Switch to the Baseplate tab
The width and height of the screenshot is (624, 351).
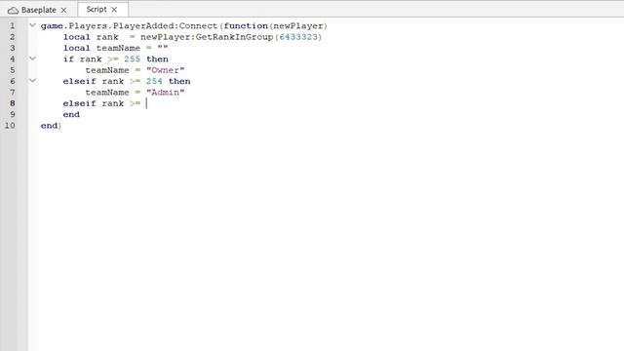tap(38, 10)
